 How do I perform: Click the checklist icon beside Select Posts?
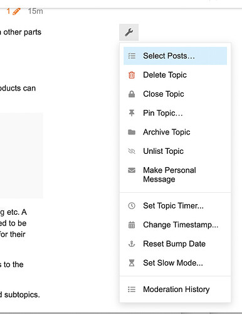coord(132,56)
